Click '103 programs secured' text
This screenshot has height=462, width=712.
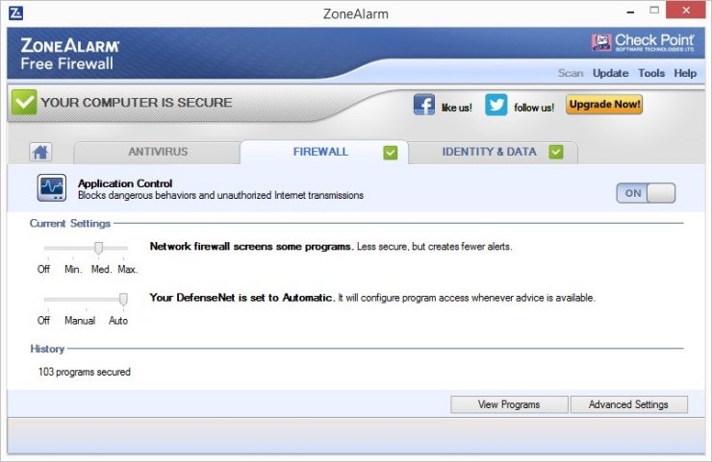point(85,372)
